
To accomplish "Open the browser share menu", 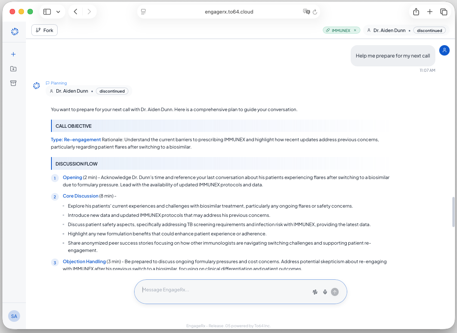I will pos(416,12).
